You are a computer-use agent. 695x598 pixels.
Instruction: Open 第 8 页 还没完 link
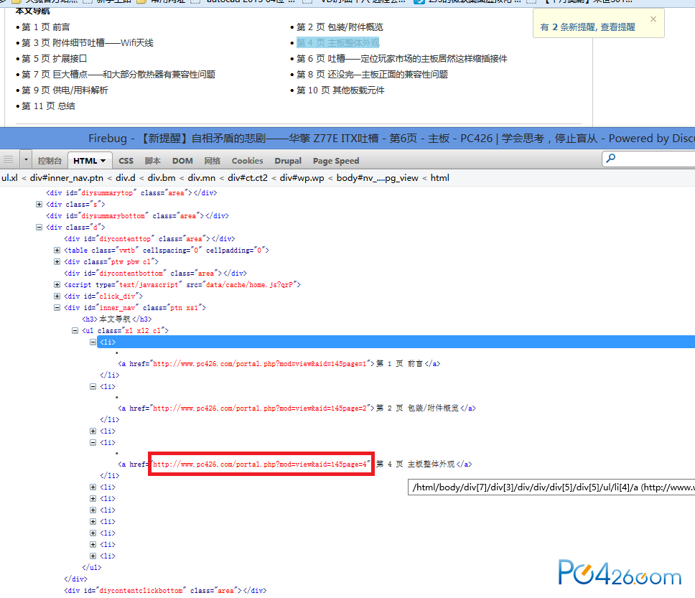(372, 75)
